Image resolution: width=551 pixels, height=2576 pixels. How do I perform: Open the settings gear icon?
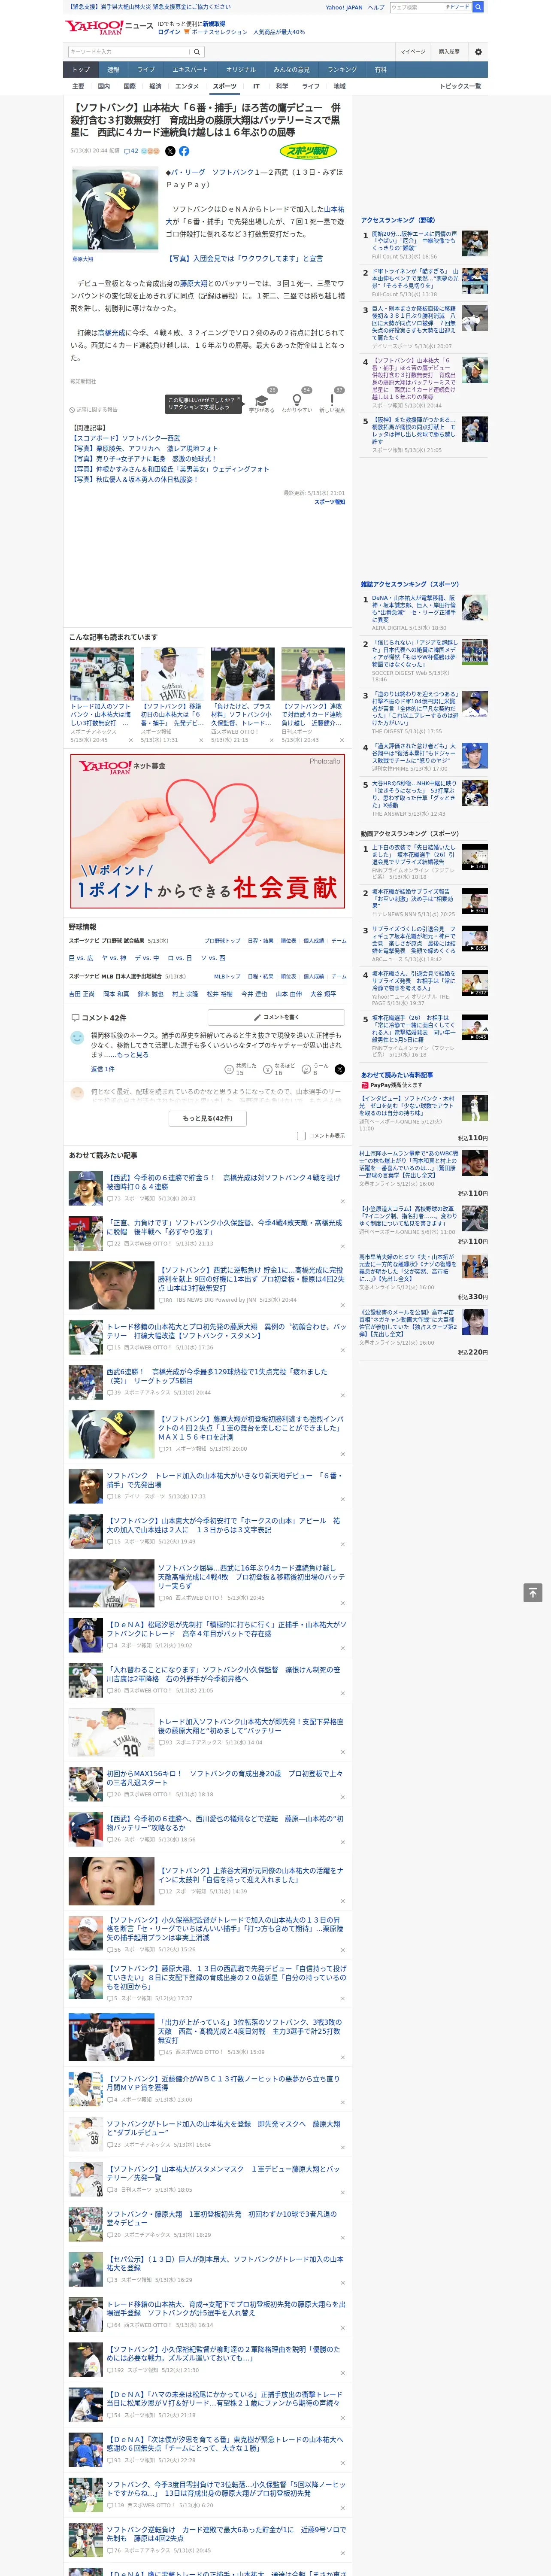(x=478, y=52)
